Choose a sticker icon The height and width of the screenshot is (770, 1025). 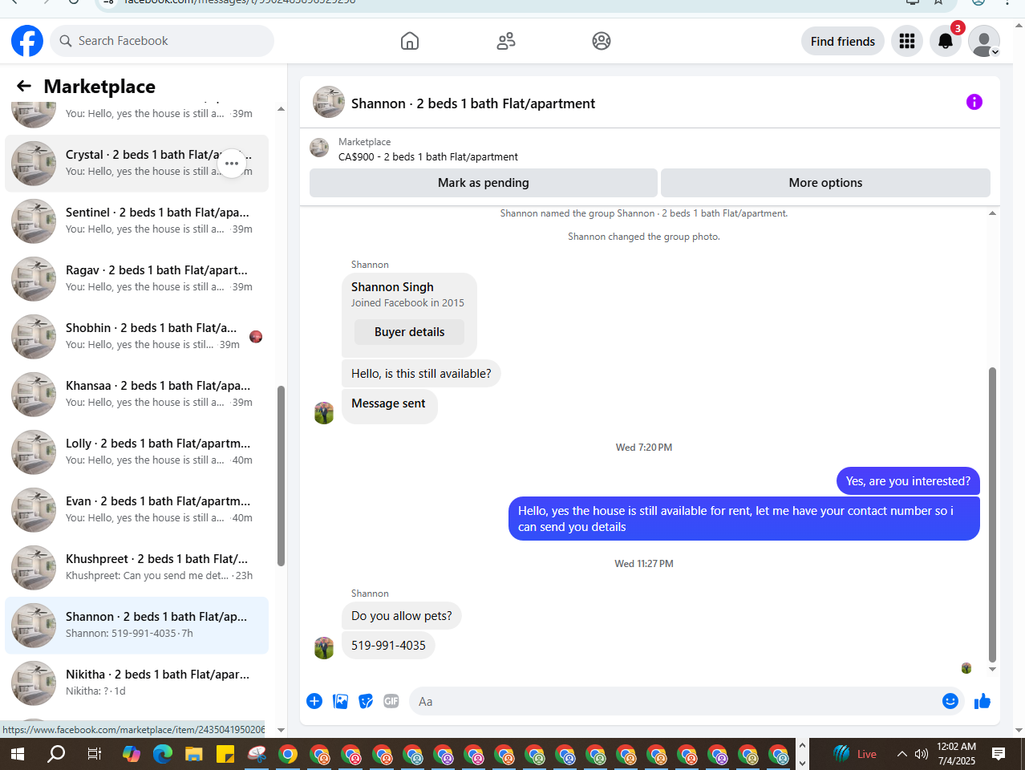pos(366,701)
